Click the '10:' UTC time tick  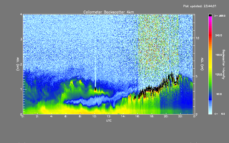(x=94, y=116)
